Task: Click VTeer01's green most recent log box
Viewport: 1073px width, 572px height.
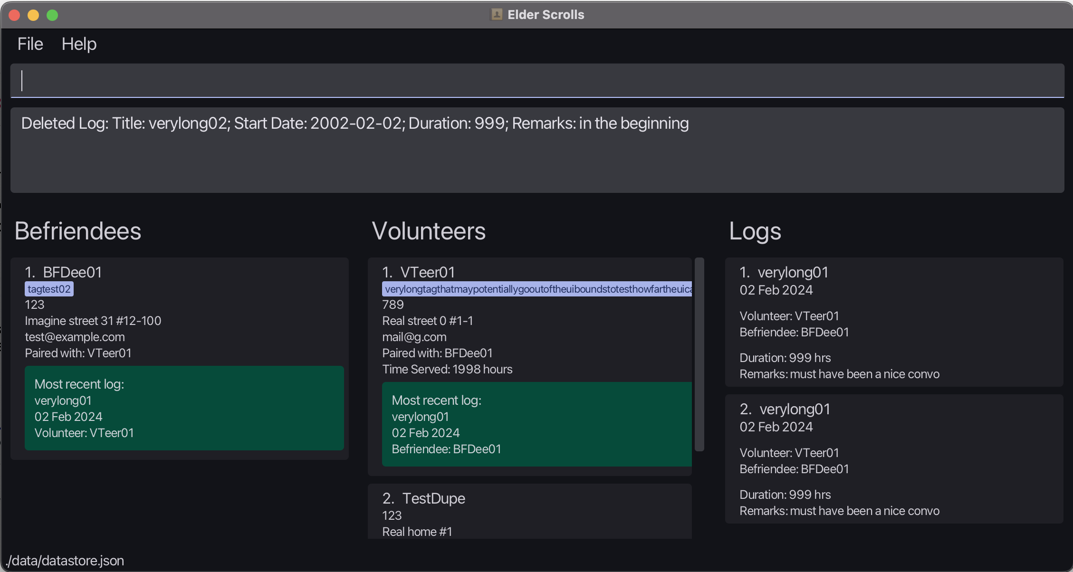Action: tap(536, 424)
